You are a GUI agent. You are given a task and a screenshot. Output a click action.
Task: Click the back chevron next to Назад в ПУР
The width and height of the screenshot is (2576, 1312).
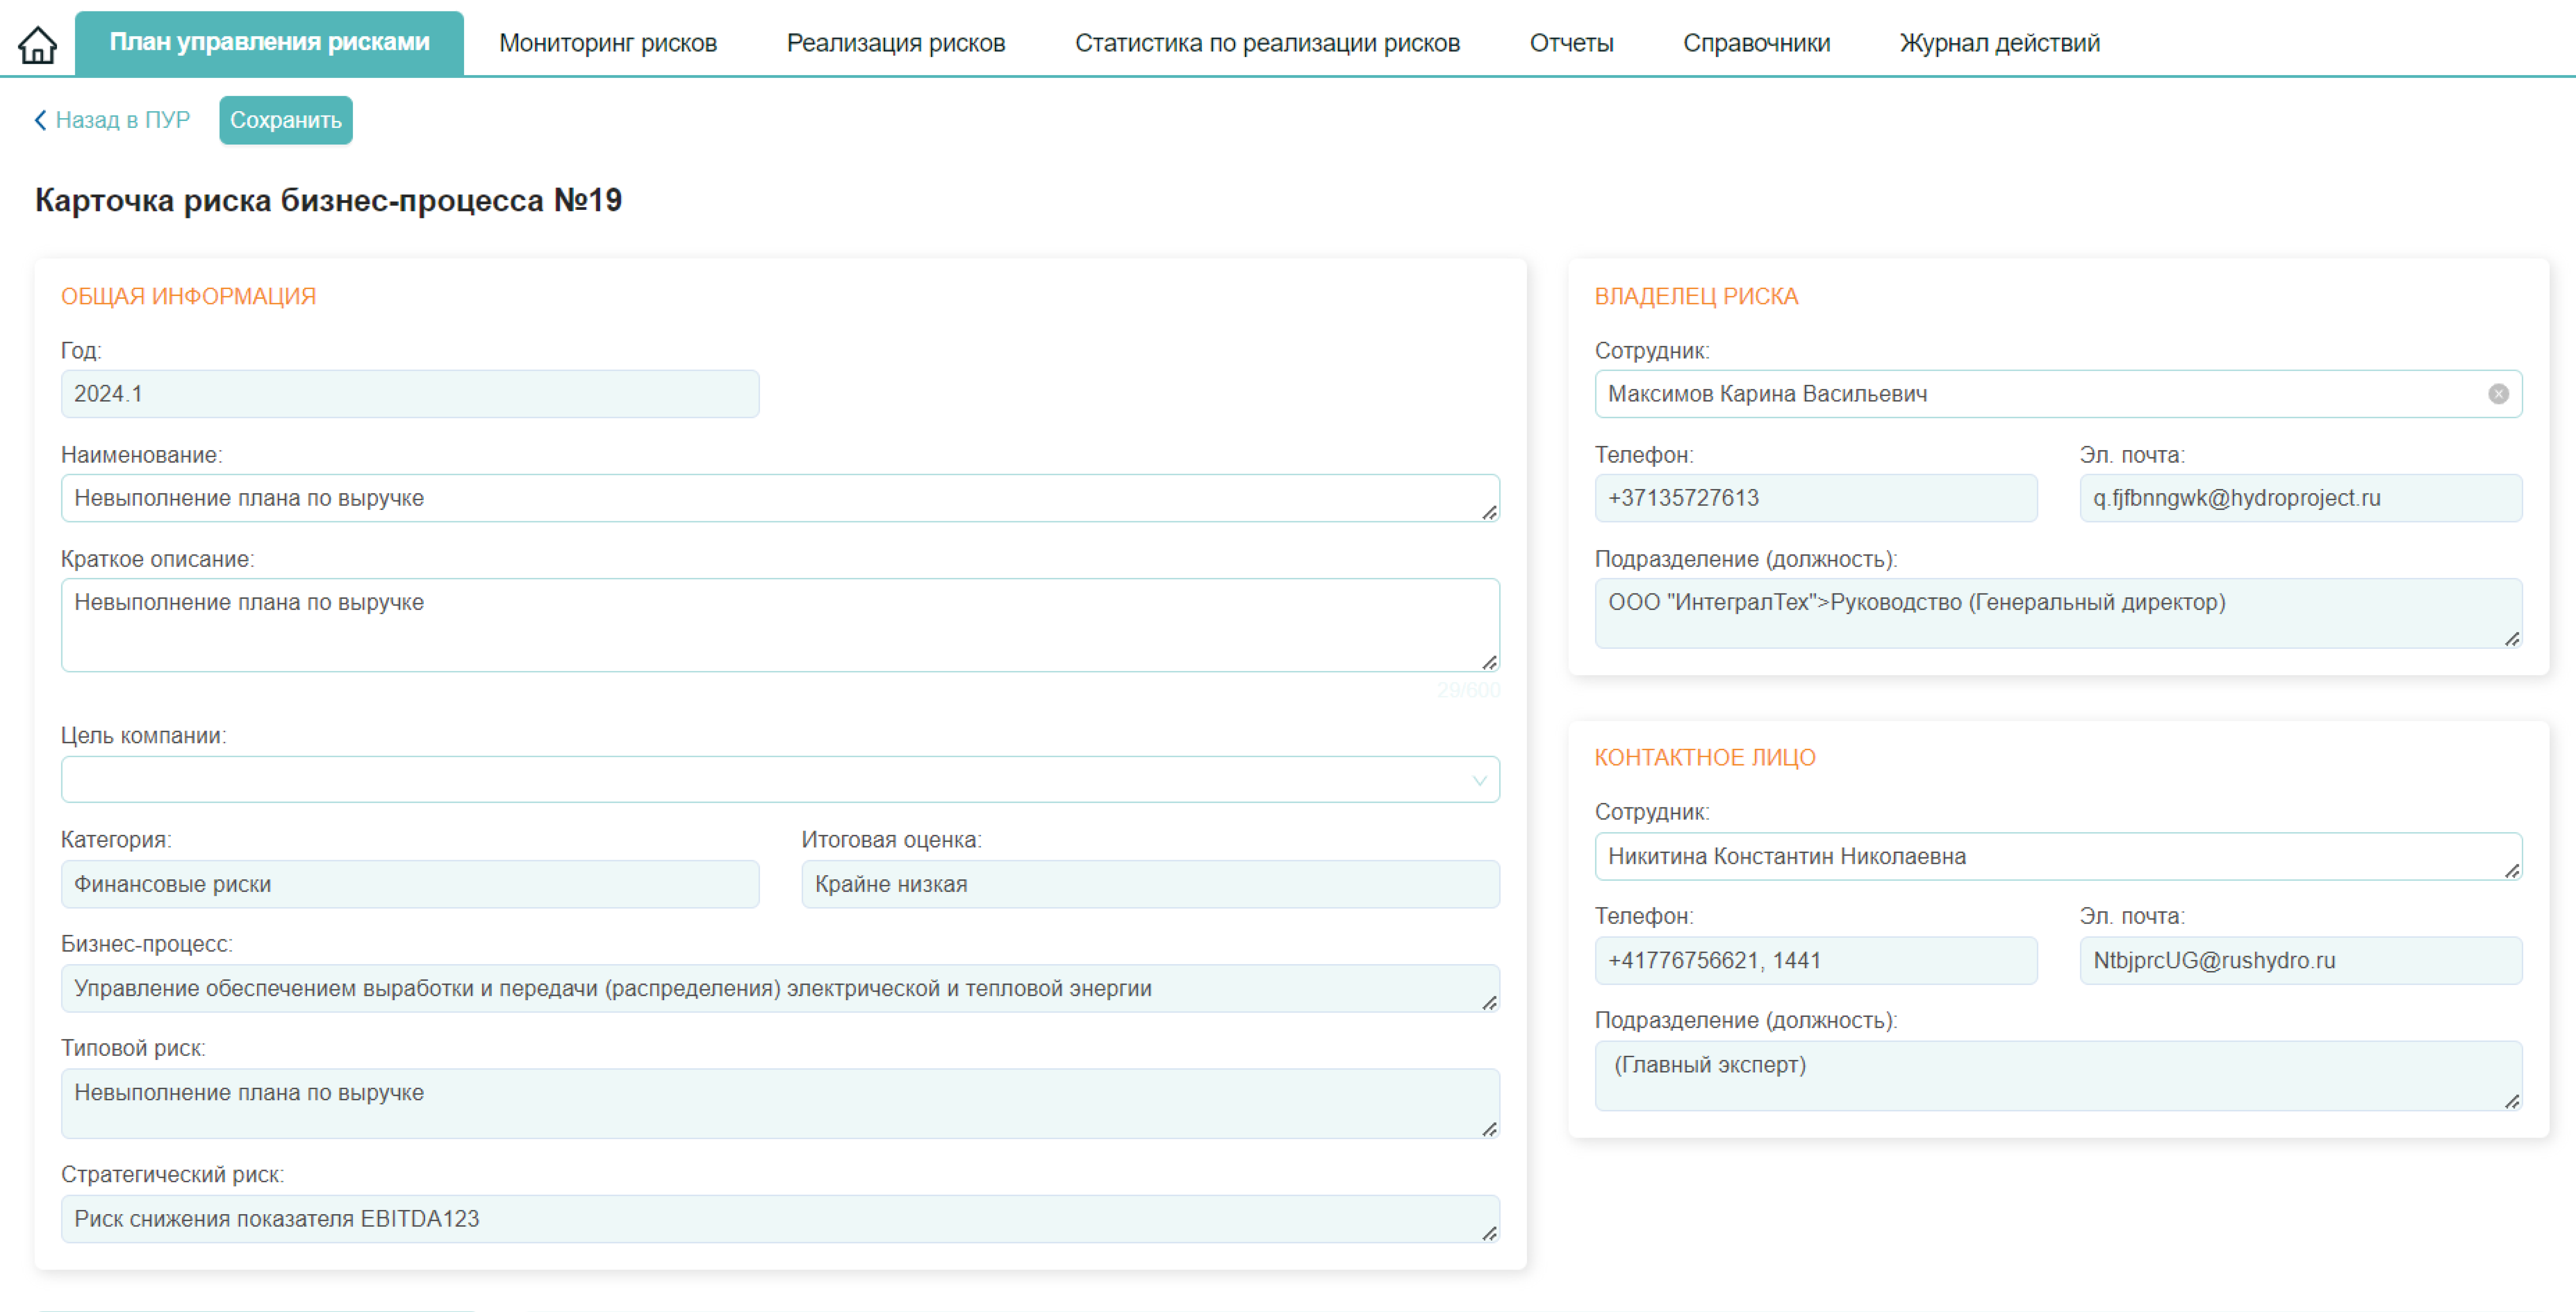[40, 120]
